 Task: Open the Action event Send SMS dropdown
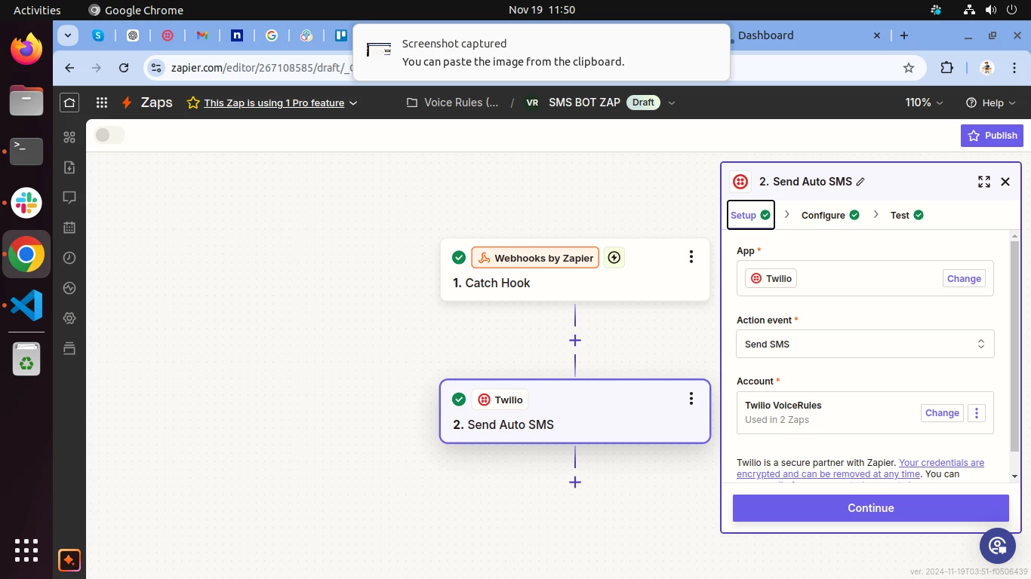(865, 344)
